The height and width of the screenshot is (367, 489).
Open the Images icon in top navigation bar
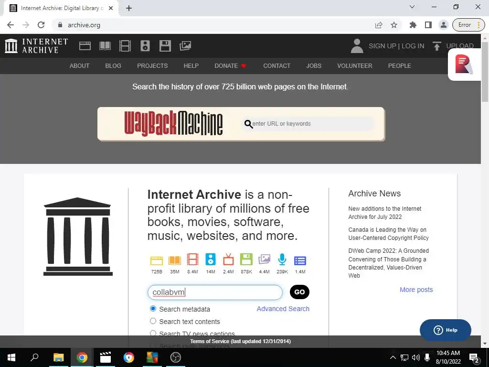(185, 46)
